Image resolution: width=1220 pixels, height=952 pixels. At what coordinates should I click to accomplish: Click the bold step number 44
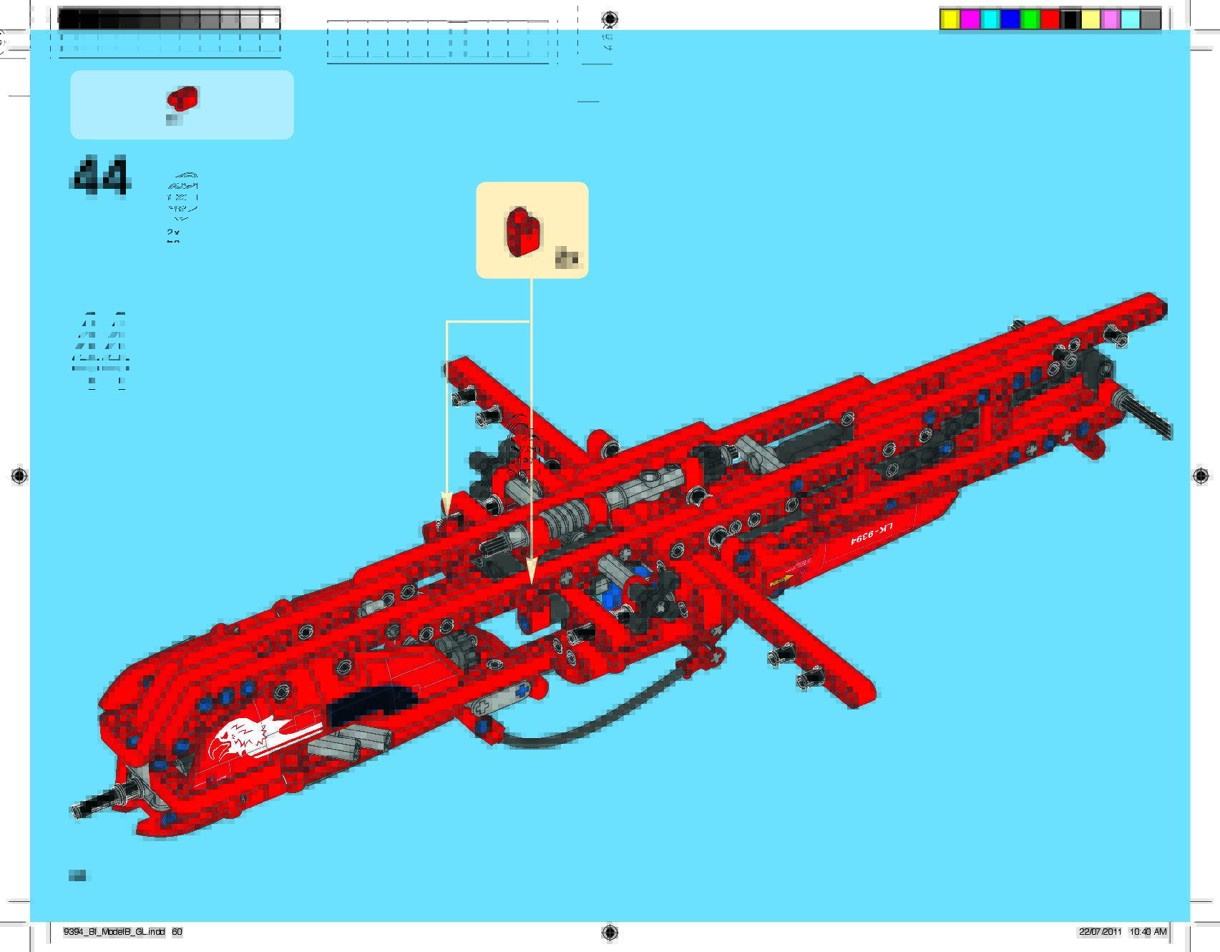tap(101, 175)
